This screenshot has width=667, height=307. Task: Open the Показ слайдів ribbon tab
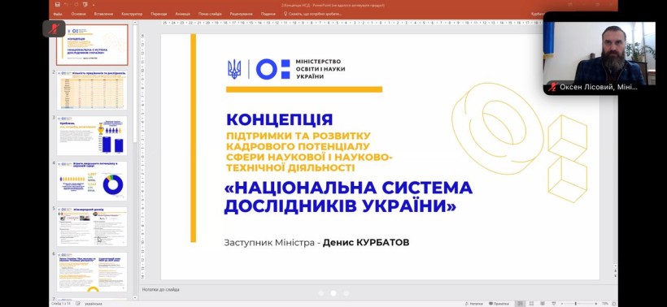point(210,14)
